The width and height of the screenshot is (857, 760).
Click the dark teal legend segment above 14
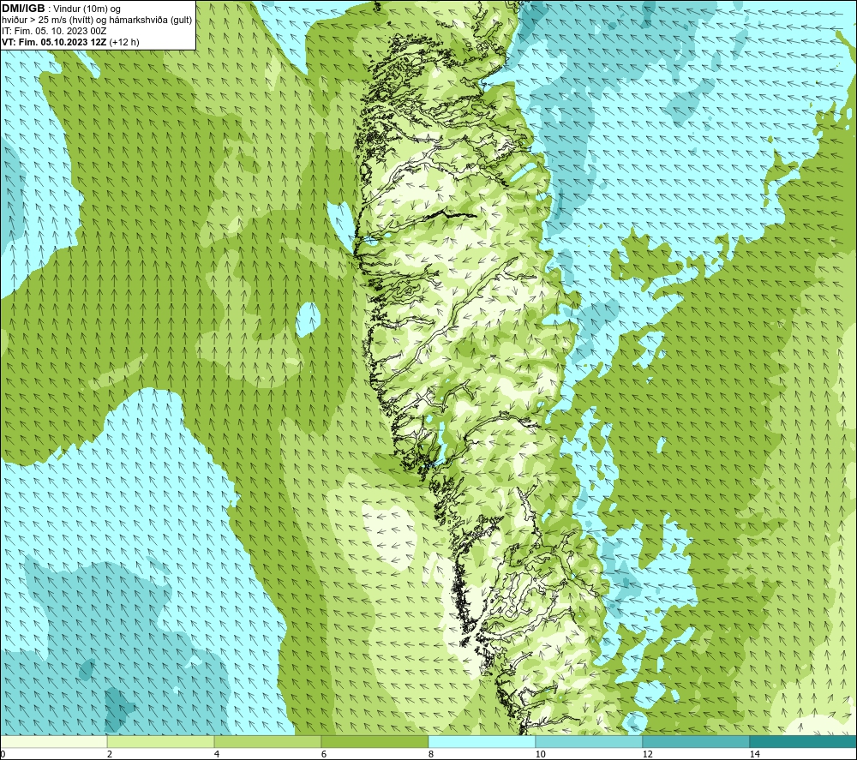pos(803,741)
